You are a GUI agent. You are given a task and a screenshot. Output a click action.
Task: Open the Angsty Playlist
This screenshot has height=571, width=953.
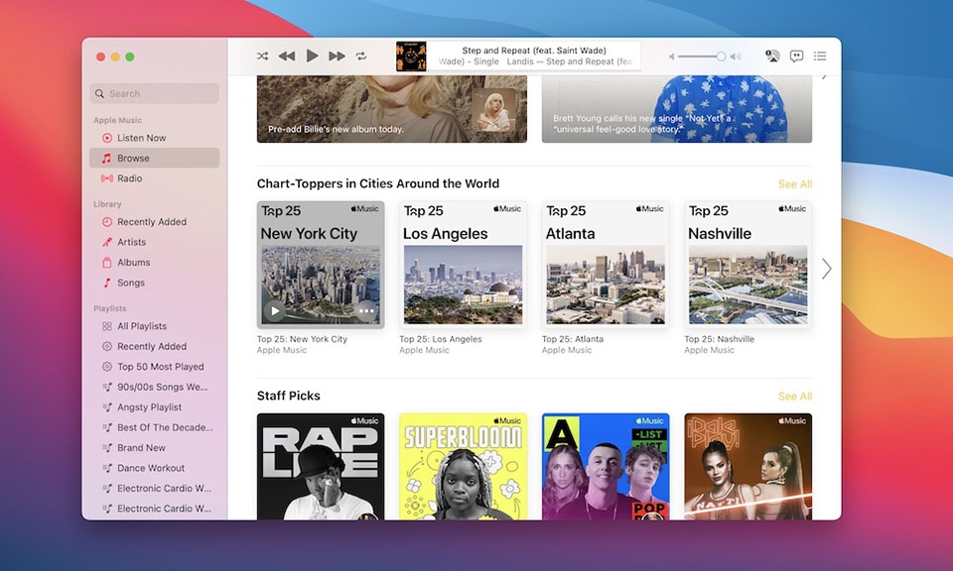[155, 406]
